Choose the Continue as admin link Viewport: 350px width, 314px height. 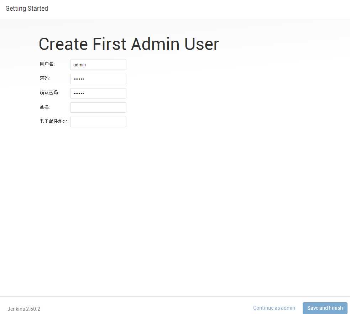274,308
